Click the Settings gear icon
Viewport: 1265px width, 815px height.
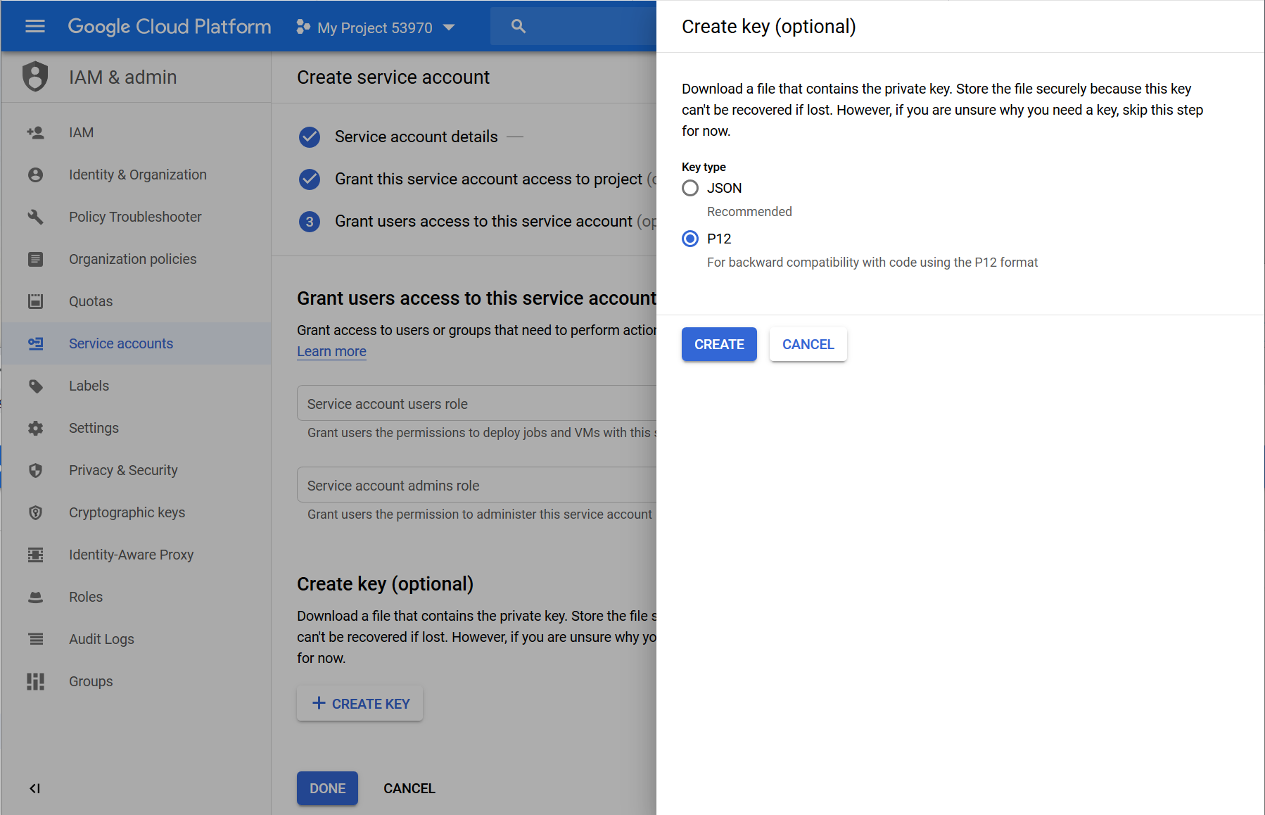(35, 428)
